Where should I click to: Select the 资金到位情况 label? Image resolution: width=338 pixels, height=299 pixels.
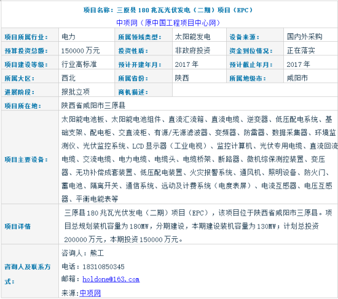251,51
